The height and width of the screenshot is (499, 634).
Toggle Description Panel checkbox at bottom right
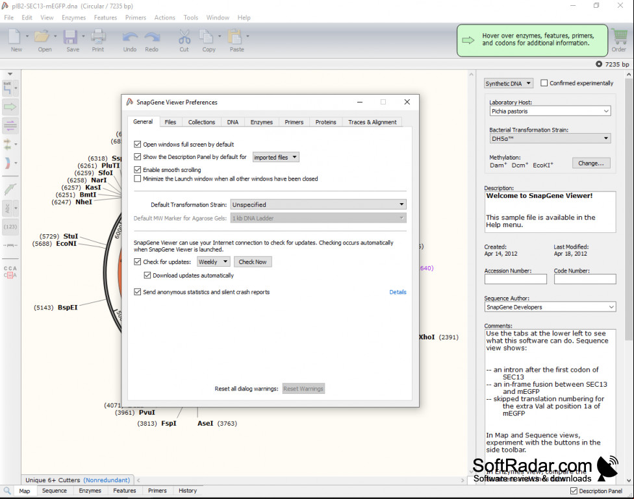coord(574,491)
